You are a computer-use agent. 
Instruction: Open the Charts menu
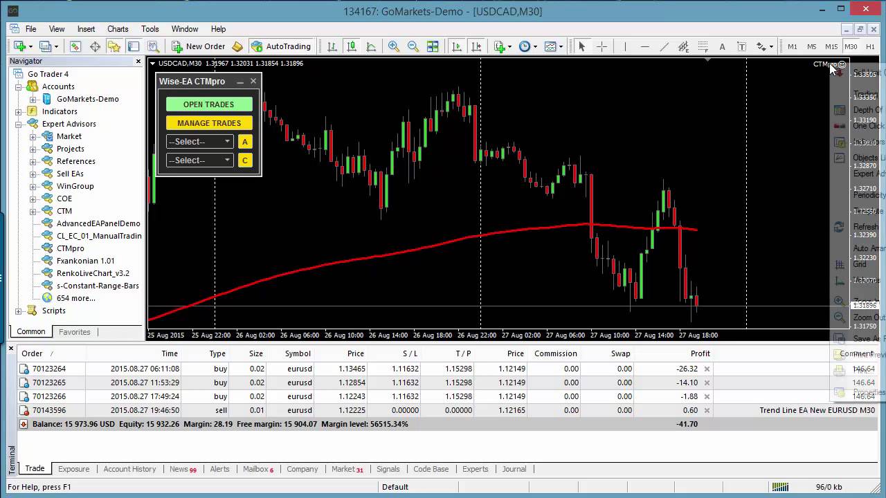point(118,29)
